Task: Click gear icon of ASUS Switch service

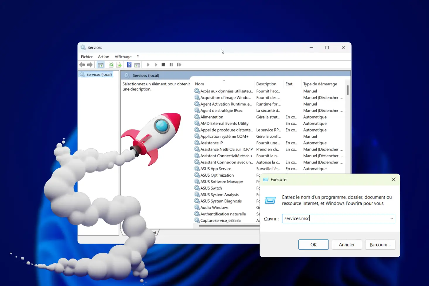Action: (x=197, y=188)
